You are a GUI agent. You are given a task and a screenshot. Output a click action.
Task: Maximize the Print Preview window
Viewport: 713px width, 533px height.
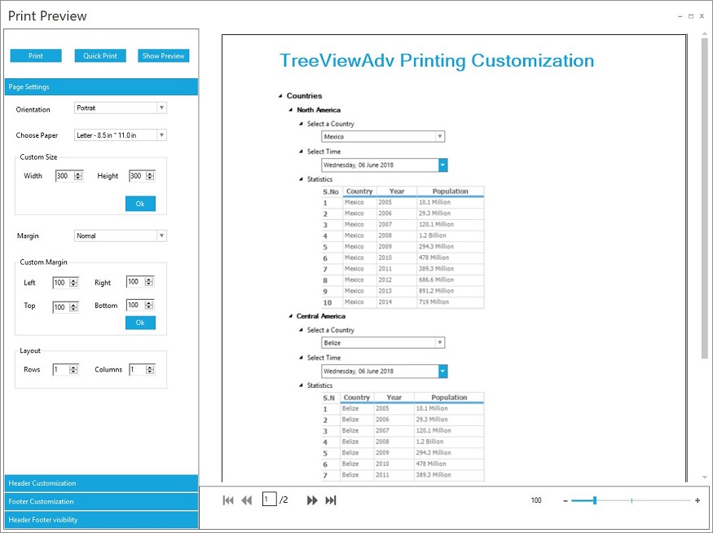(x=691, y=16)
